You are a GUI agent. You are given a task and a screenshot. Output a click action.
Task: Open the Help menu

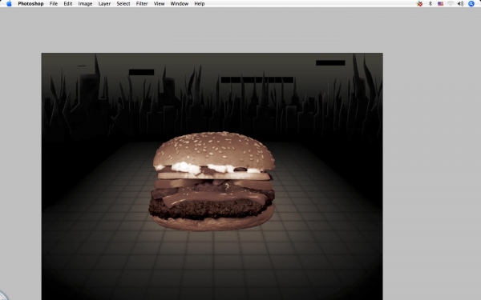(200, 4)
